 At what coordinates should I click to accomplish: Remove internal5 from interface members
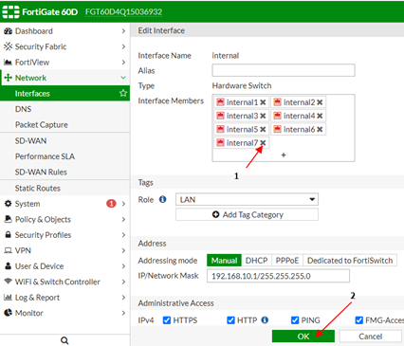click(263, 130)
